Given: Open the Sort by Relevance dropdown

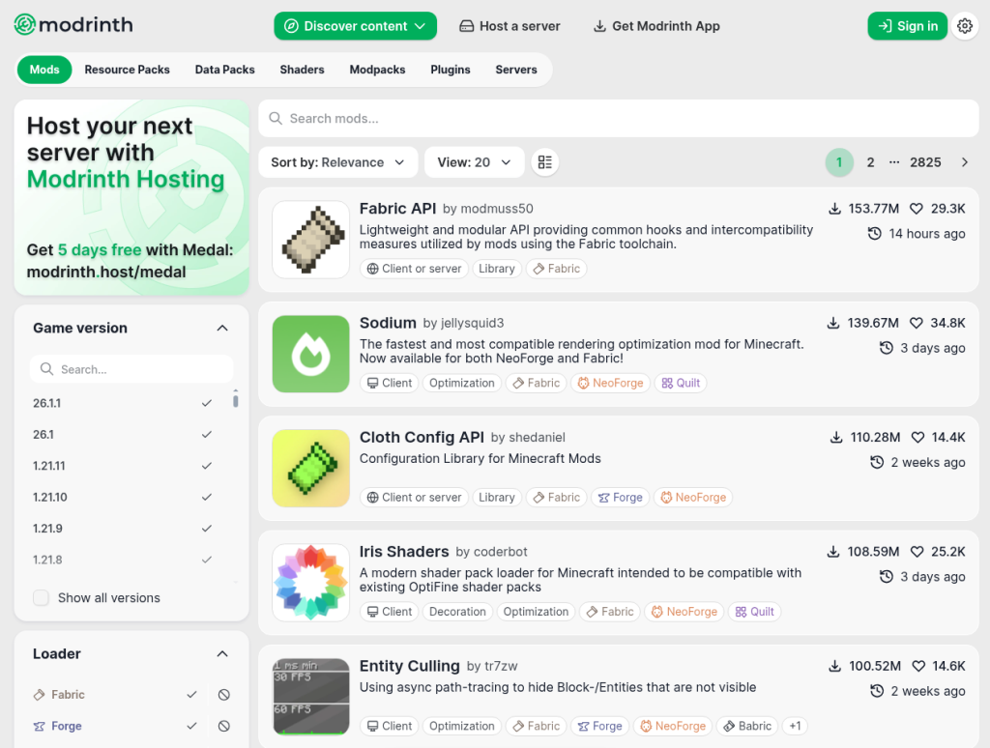Looking at the screenshot, I should 337,162.
